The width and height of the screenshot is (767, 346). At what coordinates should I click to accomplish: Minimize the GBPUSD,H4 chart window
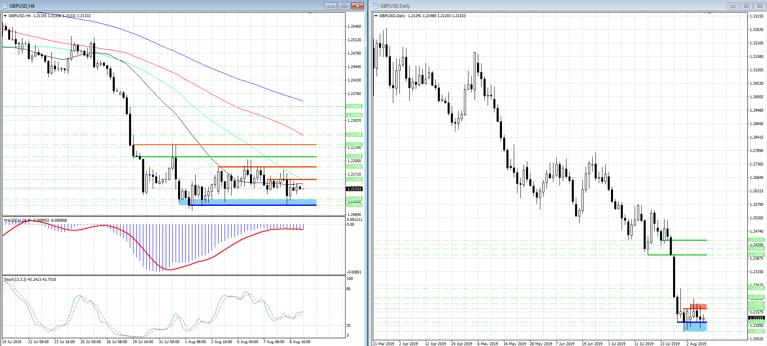coord(330,6)
